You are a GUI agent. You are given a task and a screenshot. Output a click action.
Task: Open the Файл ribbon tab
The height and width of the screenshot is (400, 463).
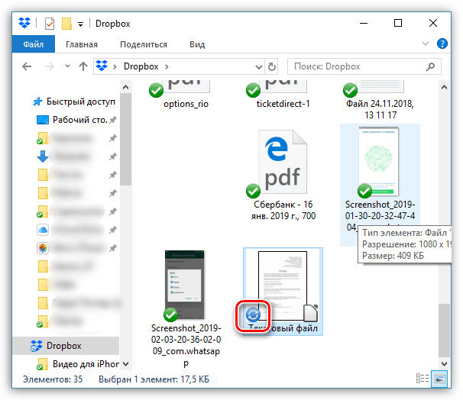[34, 44]
